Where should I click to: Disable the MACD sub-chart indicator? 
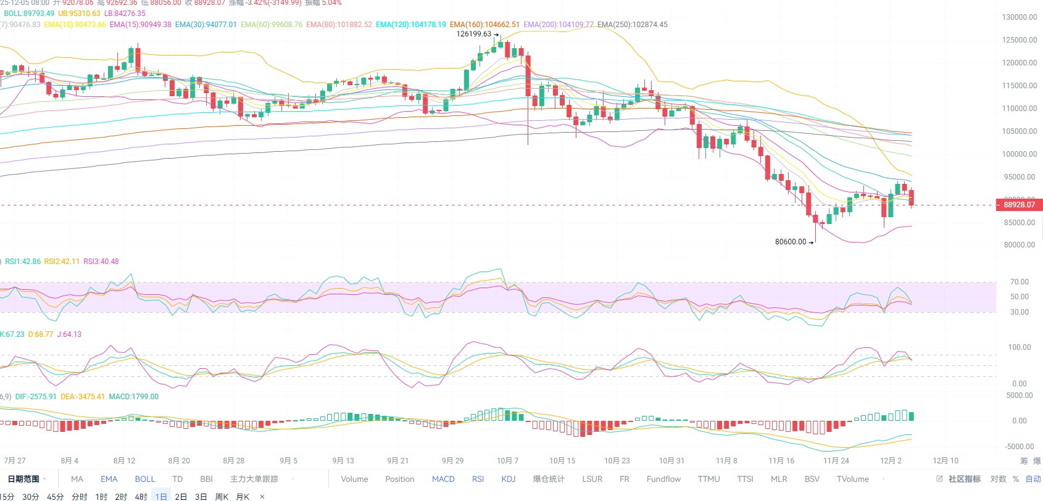[443, 479]
